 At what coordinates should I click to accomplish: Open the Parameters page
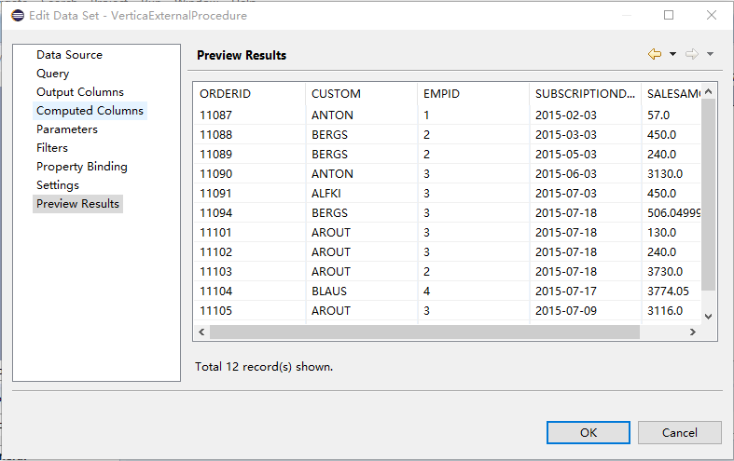point(66,129)
